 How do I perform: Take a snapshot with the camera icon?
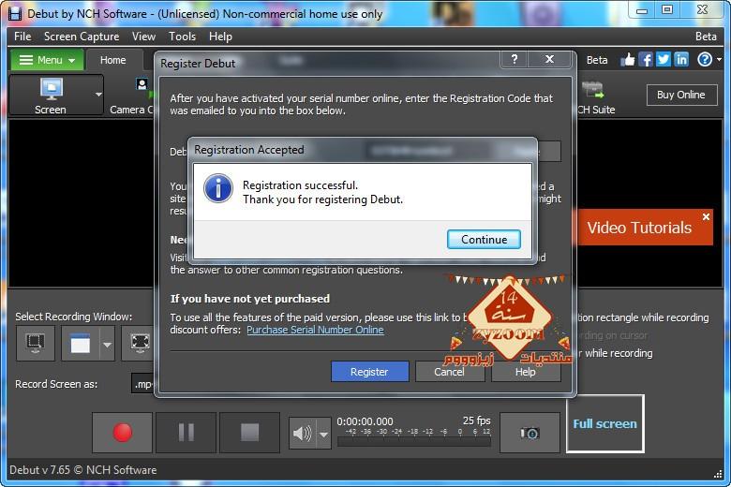[x=530, y=433]
